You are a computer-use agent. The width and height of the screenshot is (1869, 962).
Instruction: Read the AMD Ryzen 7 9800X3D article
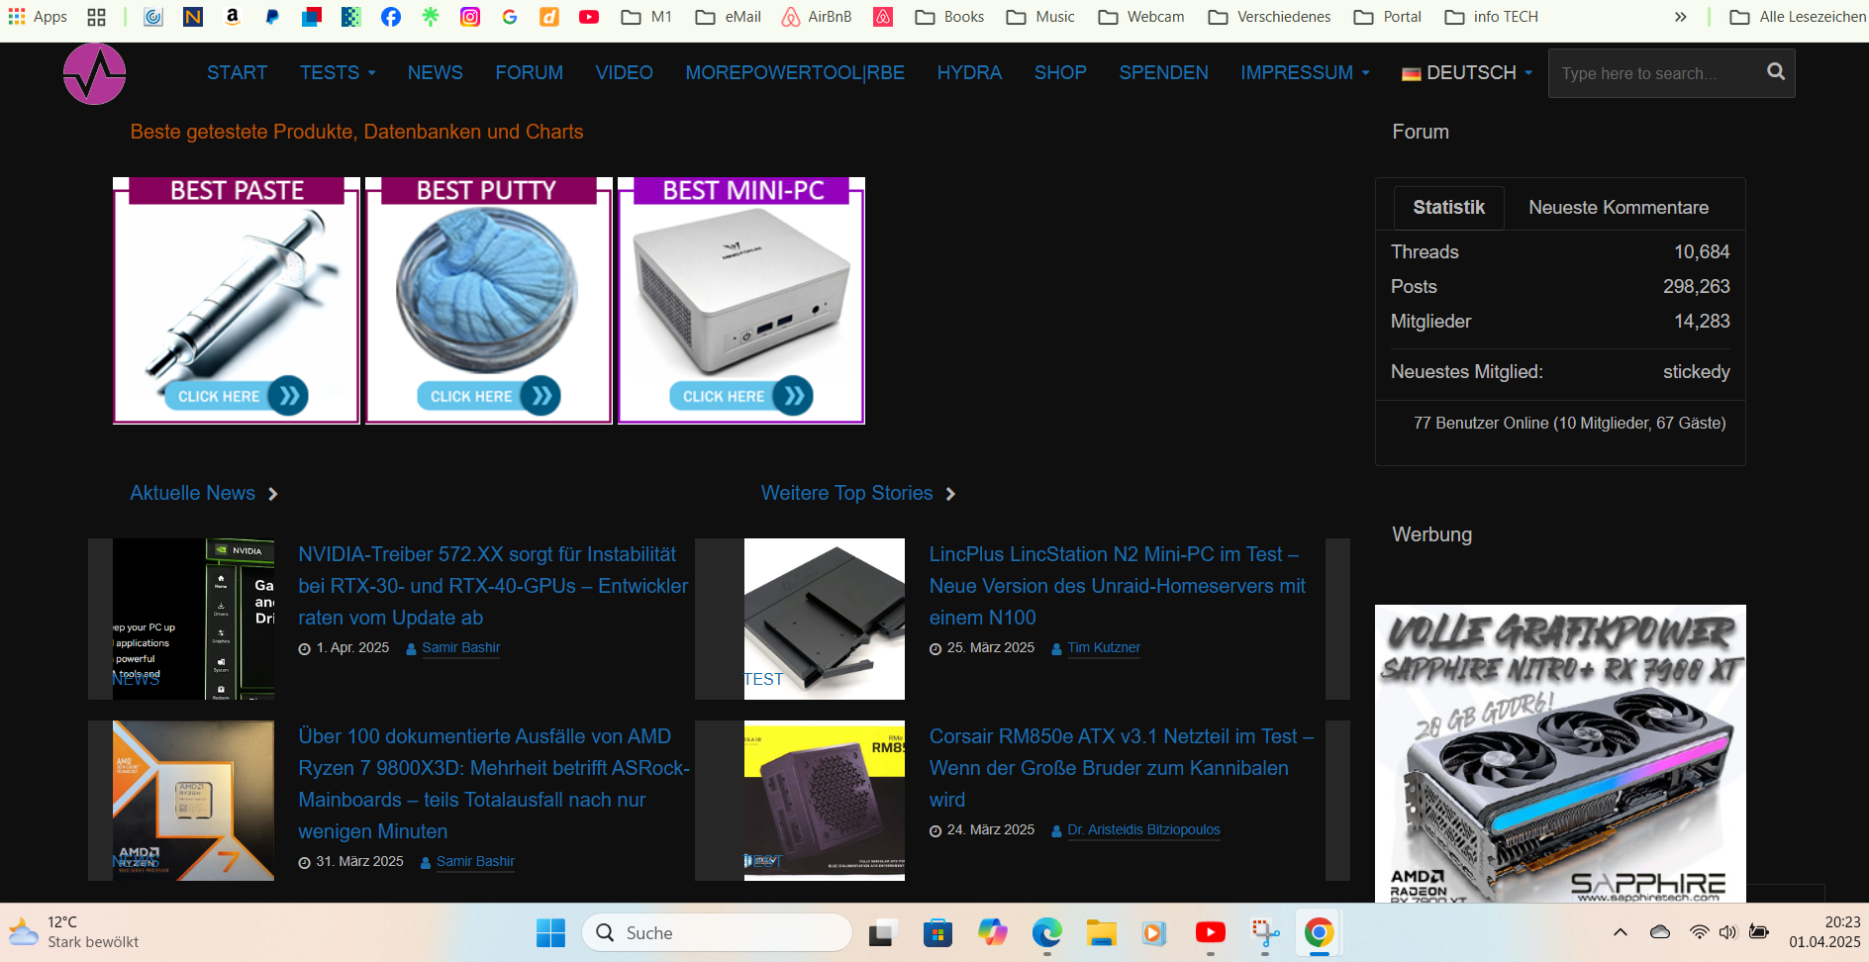coord(494,784)
